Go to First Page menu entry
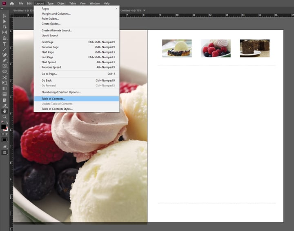The image size is (294, 231). coord(76,42)
